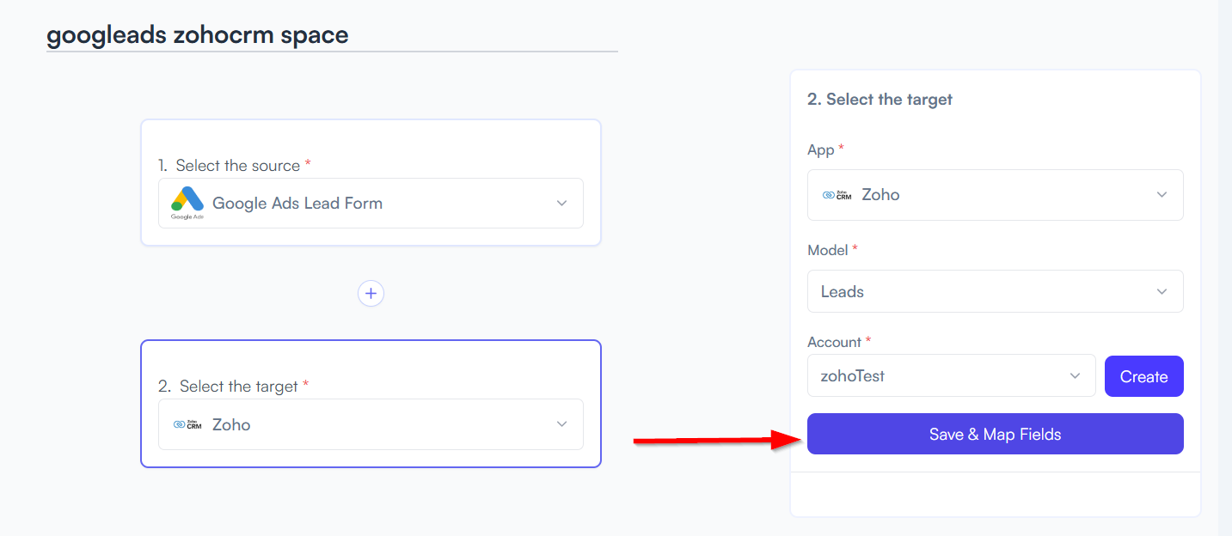This screenshot has height=536, width=1232.
Task: Open the chevron on the left target Zoho dropdown
Action: tap(561, 424)
